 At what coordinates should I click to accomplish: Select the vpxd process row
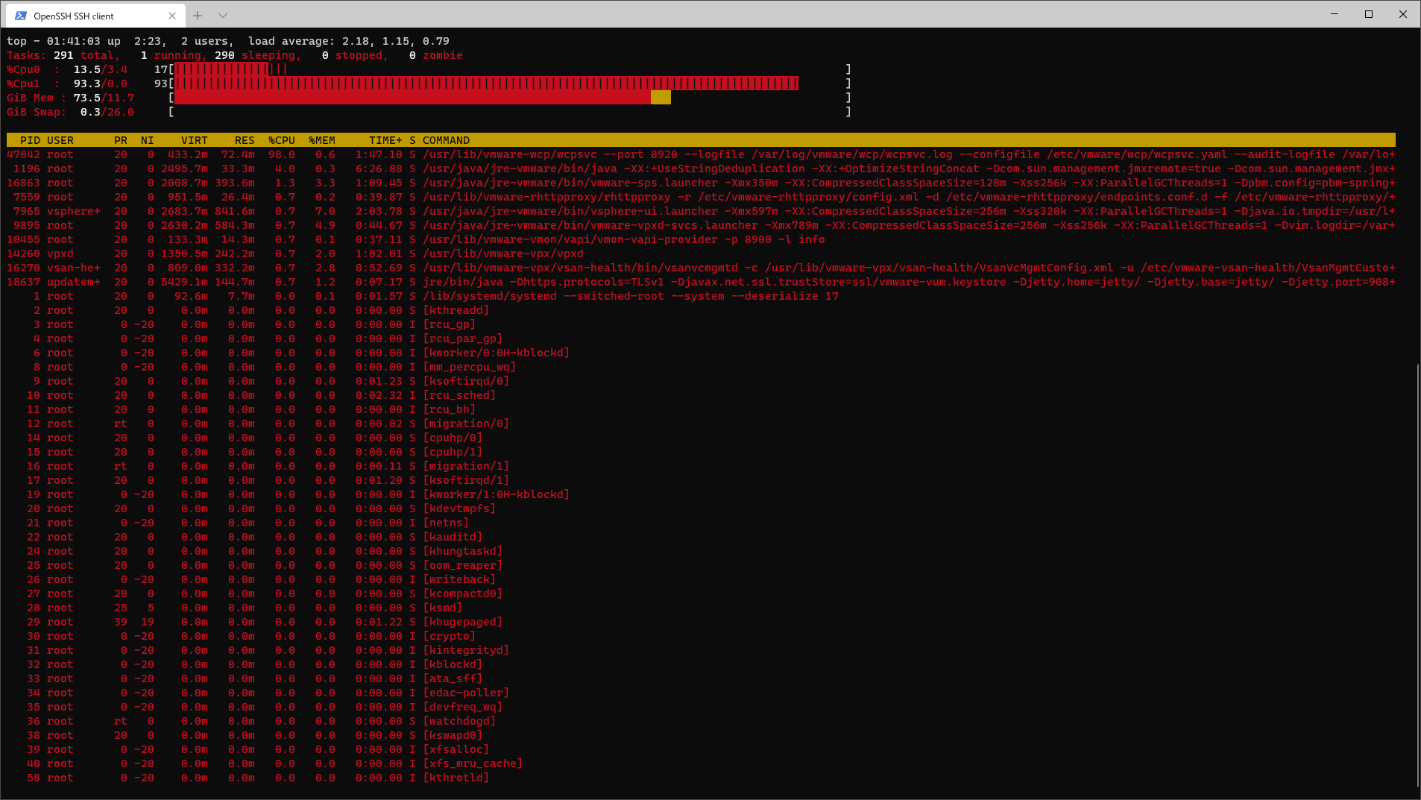[x=447, y=253]
